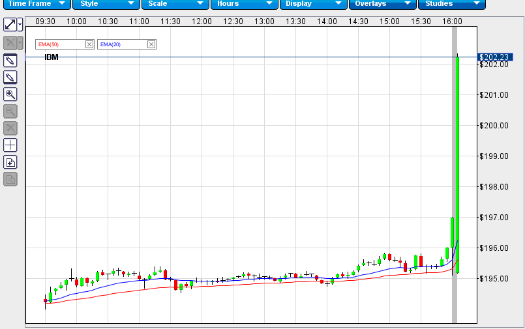The image size is (525, 329).
Task: Select the diagonal line drawing tool
Action: [10, 24]
